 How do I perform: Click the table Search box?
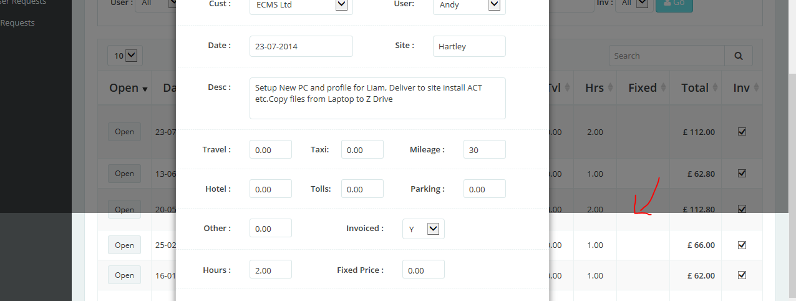(666, 56)
